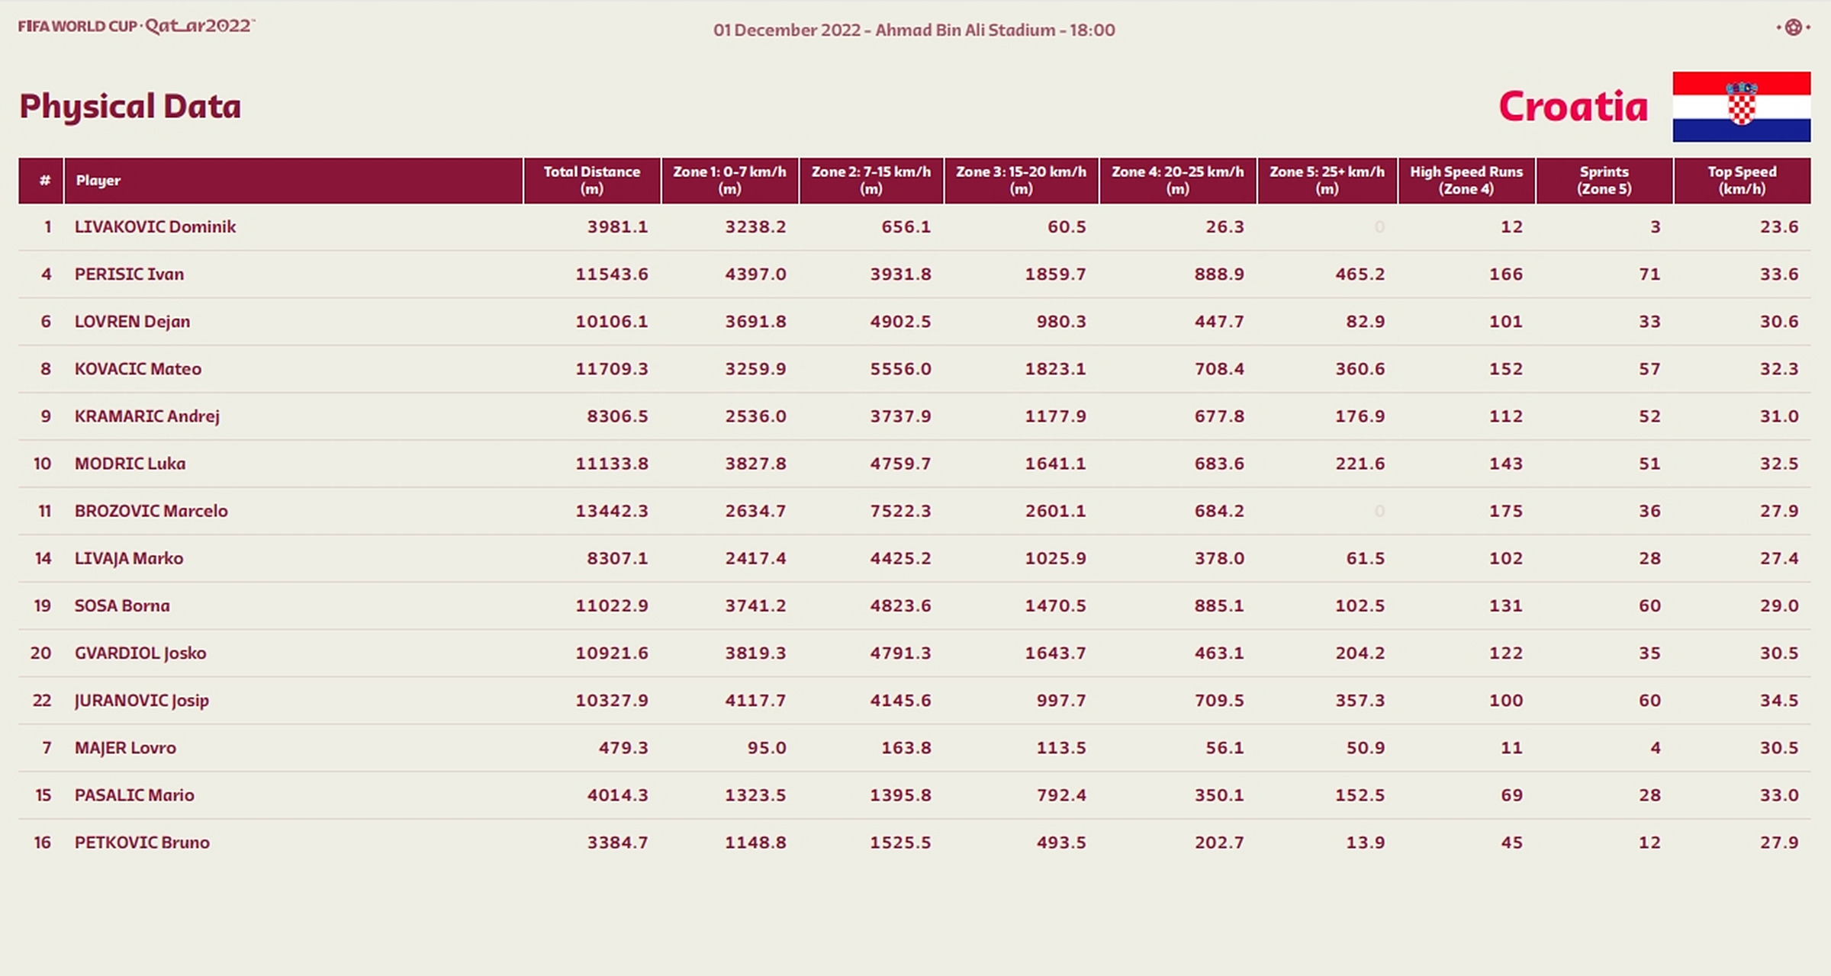Click the match date and stadium text
This screenshot has width=1831, height=976.
tap(914, 30)
